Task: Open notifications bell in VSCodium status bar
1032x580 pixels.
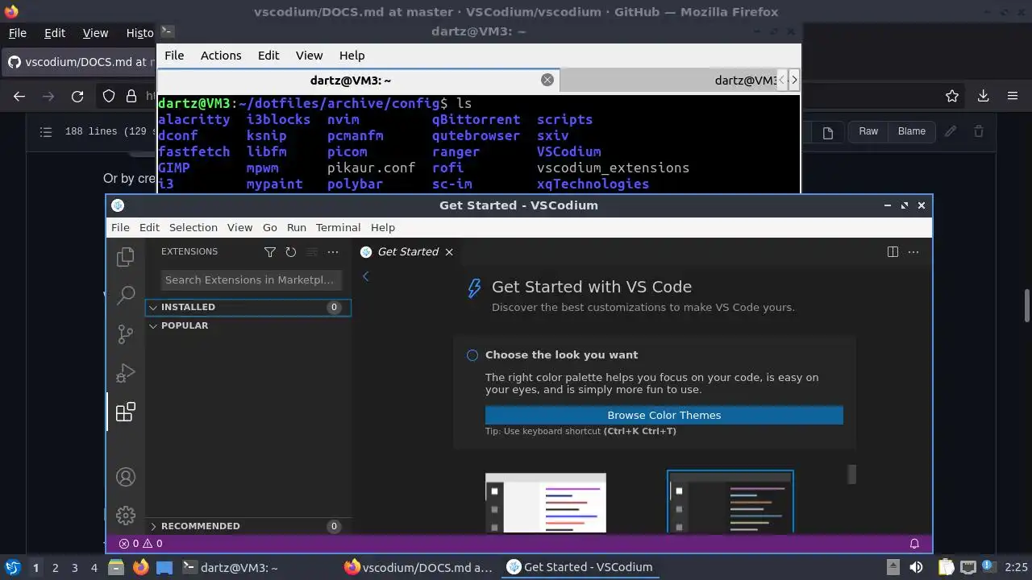Action: [x=914, y=544]
